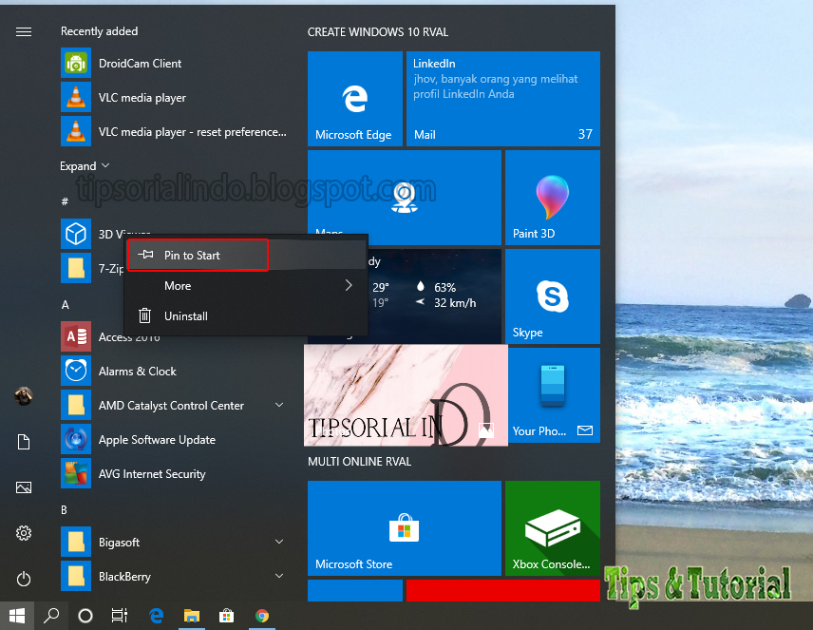
Task: Choose Pin to Start in context menu
Action: (x=246, y=255)
